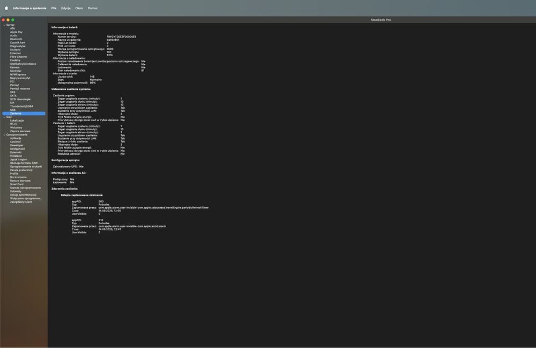Select Profile in the sidebar
Viewport: 536px width, 348px height.
[x=14, y=174]
